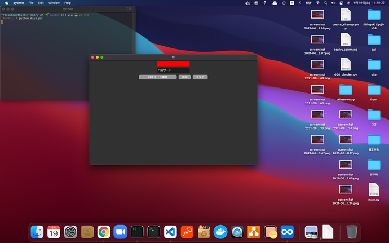Open the Terminal app with white prompt in Dock
389x243 pixels.
[x=153, y=232]
